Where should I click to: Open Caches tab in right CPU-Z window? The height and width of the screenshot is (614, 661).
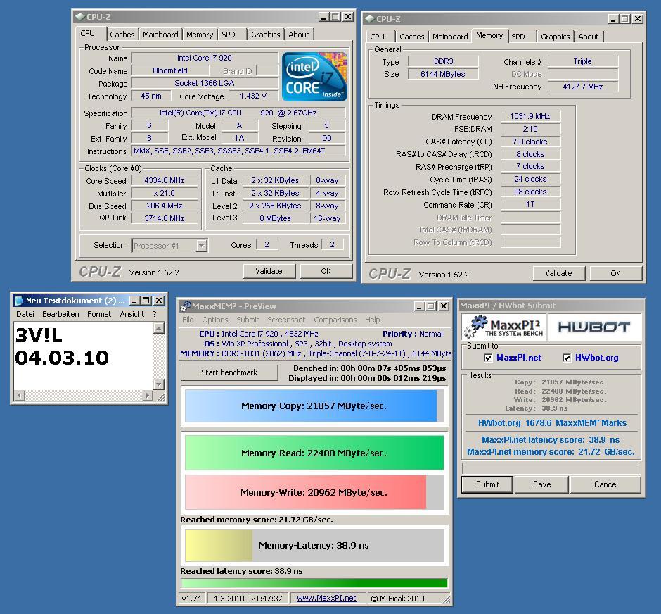pos(411,37)
